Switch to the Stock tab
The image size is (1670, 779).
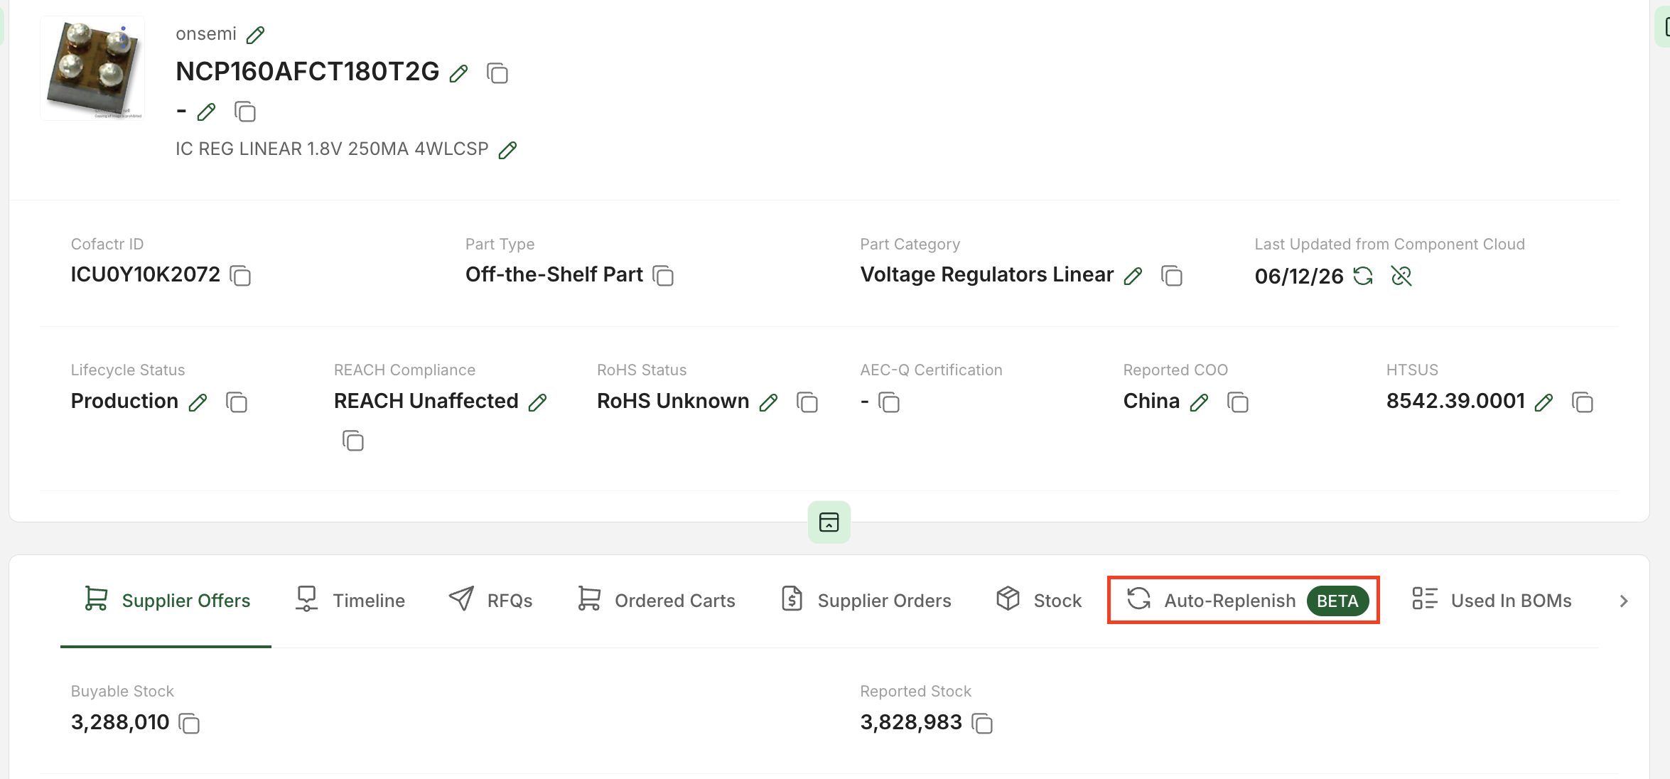(x=1038, y=601)
